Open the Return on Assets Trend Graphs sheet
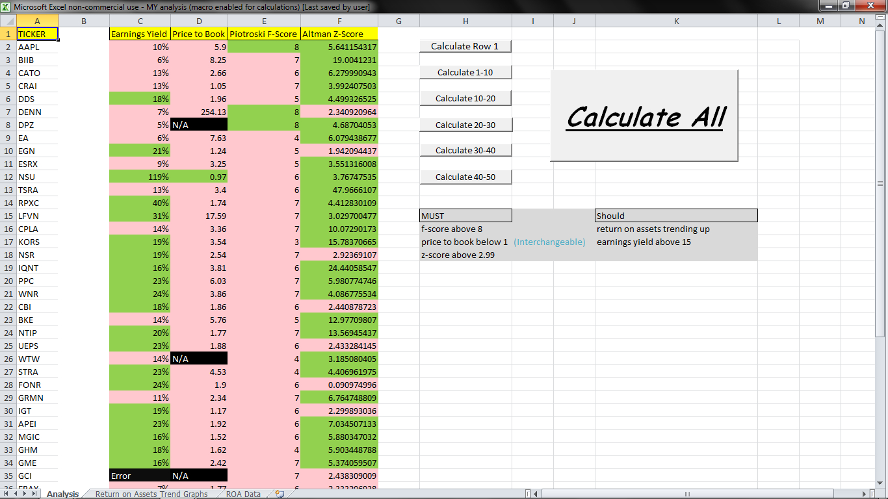 tap(151, 494)
